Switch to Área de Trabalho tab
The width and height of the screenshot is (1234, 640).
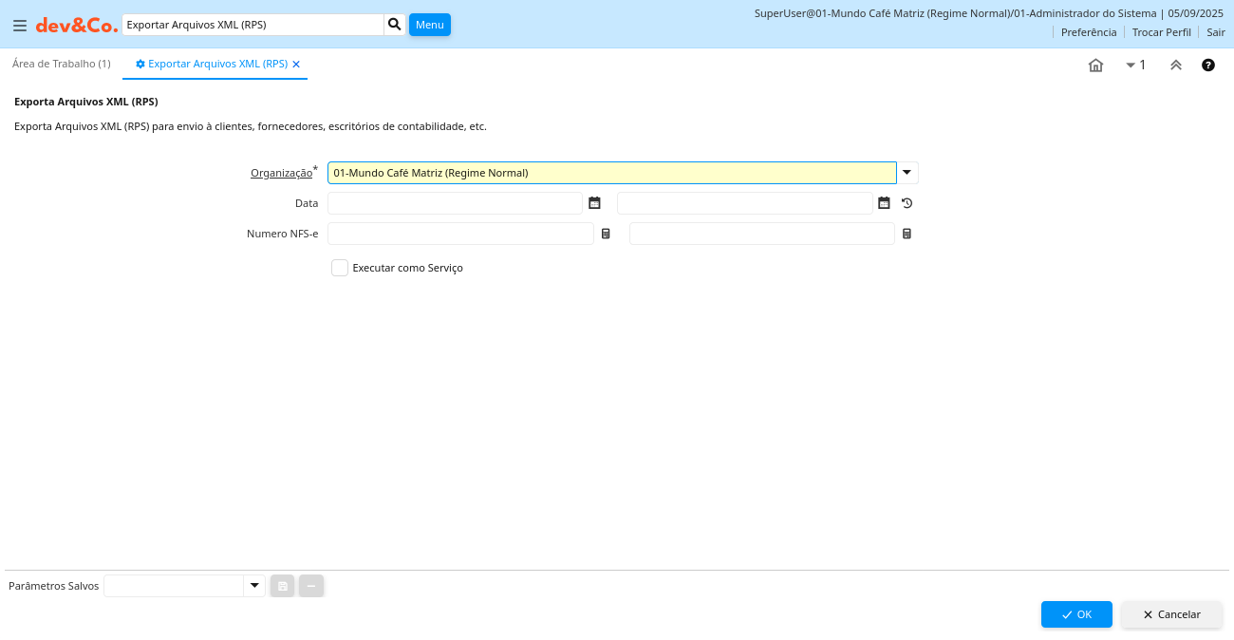click(x=62, y=64)
